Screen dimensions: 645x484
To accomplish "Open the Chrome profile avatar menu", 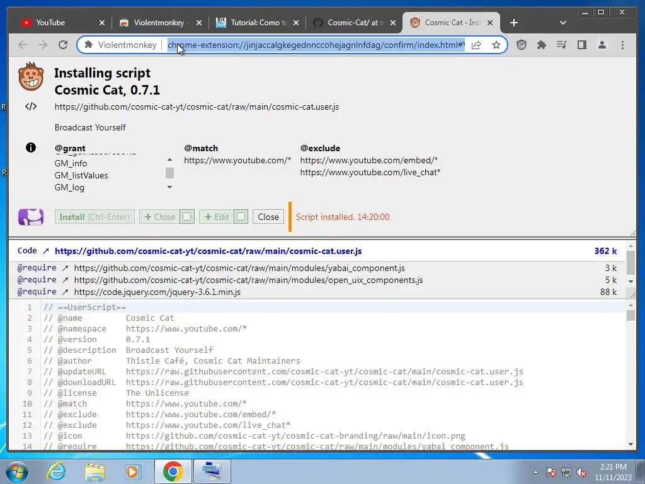I will (x=602, y=45).
